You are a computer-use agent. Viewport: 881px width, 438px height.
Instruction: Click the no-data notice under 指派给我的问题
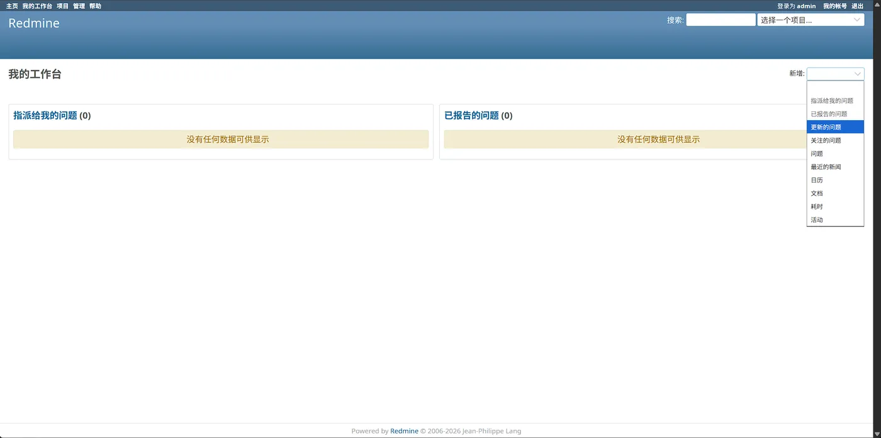tap(221, 139)
